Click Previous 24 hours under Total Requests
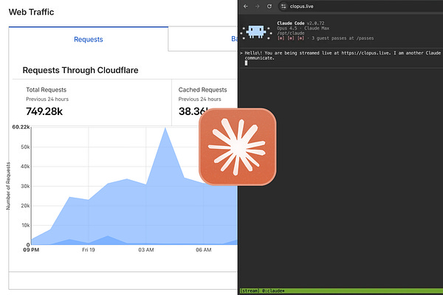The height and width of the screenshot is (295, 443). tap(47, 99)
